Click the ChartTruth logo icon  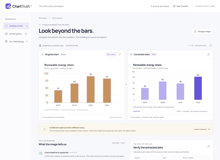point(8,6)
